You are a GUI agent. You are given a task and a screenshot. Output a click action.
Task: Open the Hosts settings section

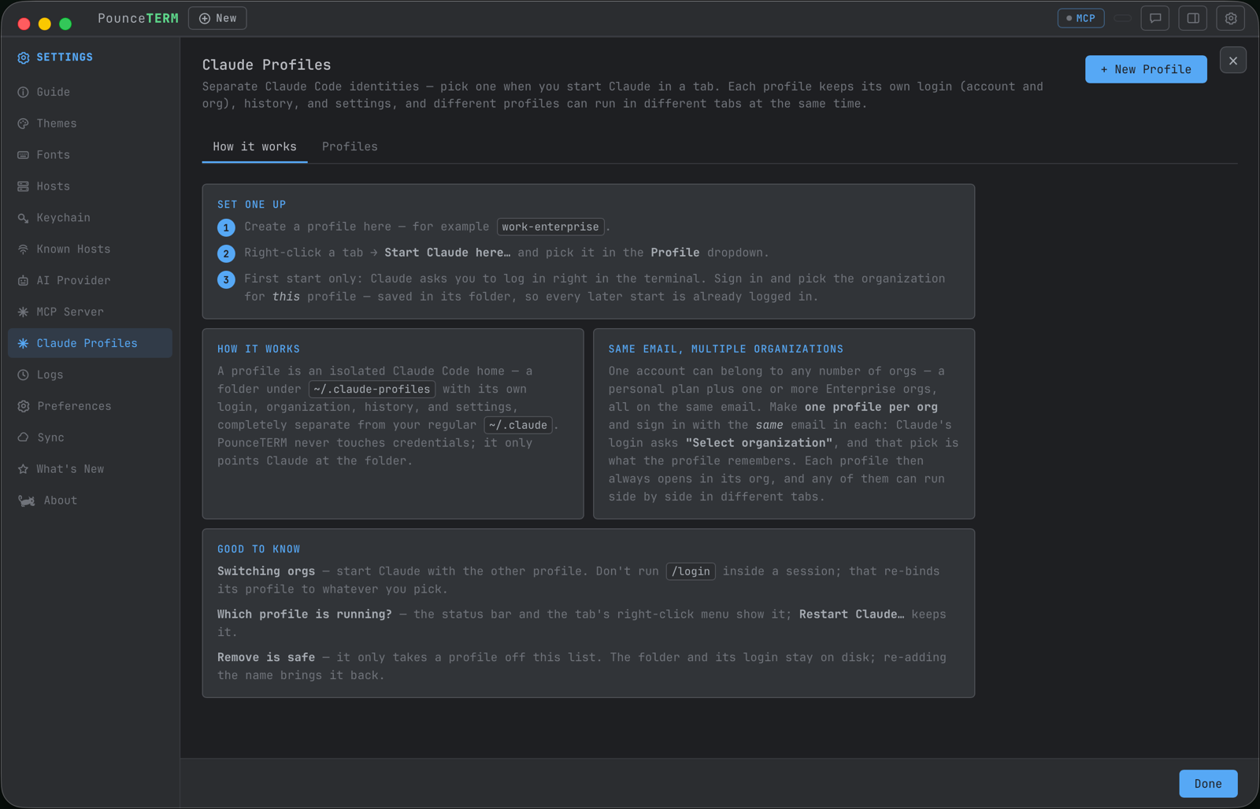(x=90, y=187)
